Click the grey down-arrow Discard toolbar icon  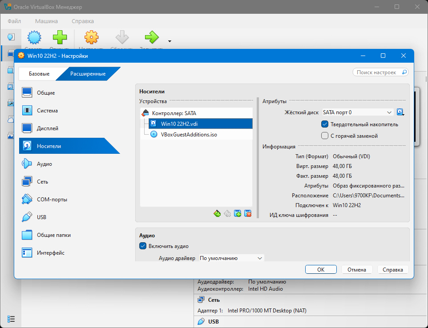coord(122,37)
